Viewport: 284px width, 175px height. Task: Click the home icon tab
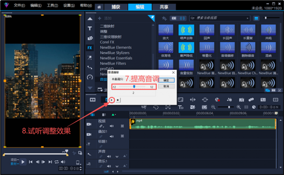99,7
